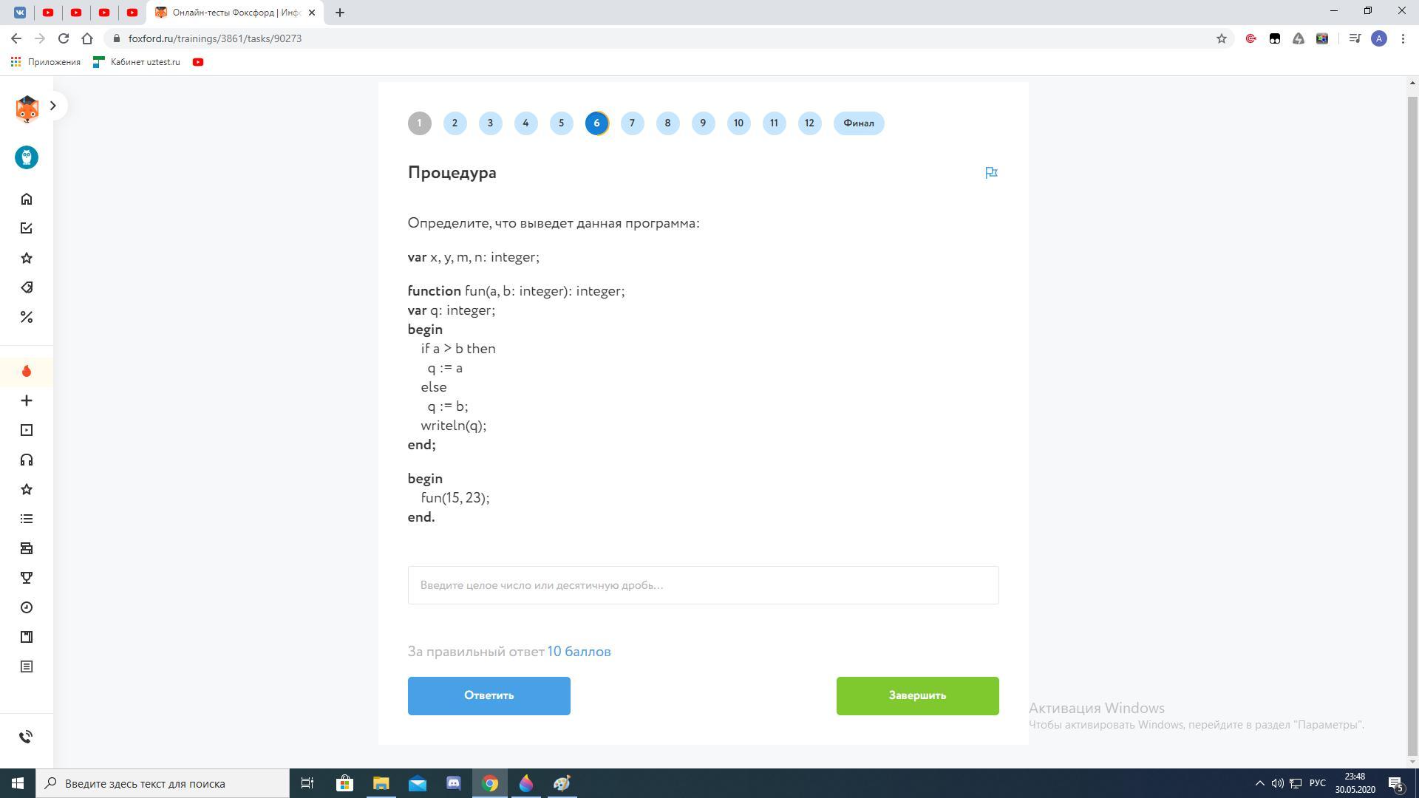Switch the РУС keyboard language indicator
The width and height of the screenshot is (1419, 798).
tap(1318, 783)
